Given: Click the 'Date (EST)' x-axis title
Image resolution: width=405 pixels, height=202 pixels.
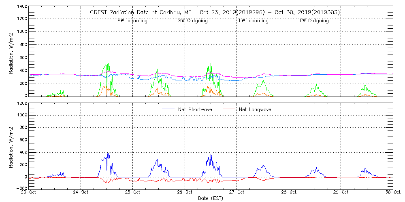Looking at the screenshot, I should [x=210, y=198].
